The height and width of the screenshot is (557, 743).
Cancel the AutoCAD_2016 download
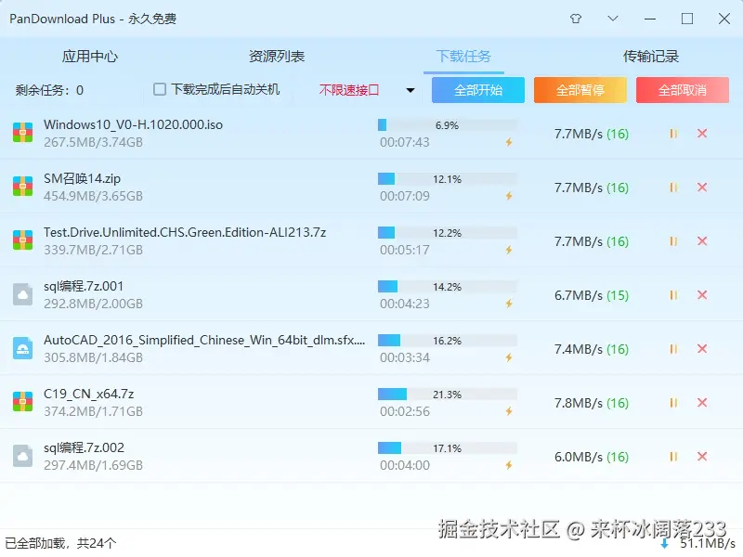[702, 349]
